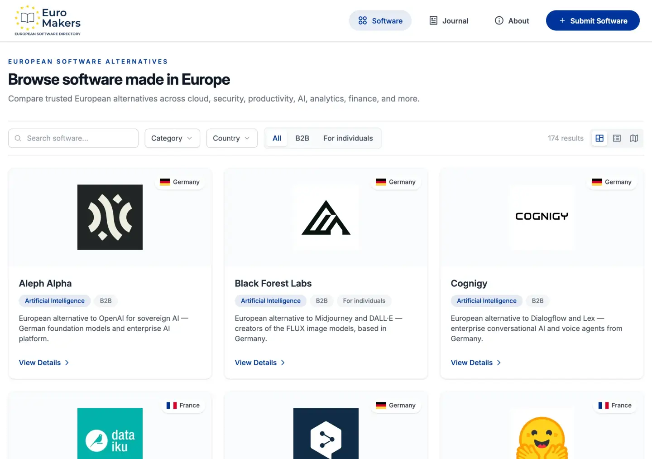Click the B2B tag on Black Forest Labs
The width and height of the screenshot is (652, 459).
tap(322, 301)
